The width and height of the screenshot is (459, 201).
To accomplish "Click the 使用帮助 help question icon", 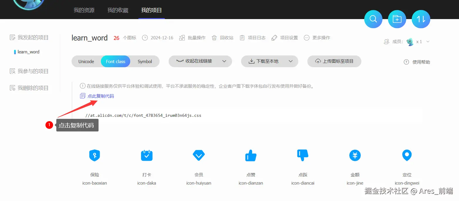I will 406,62.
